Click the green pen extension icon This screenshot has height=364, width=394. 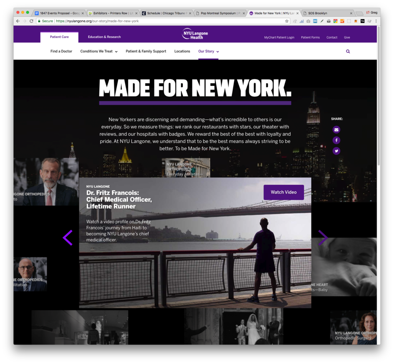(322, 21)
